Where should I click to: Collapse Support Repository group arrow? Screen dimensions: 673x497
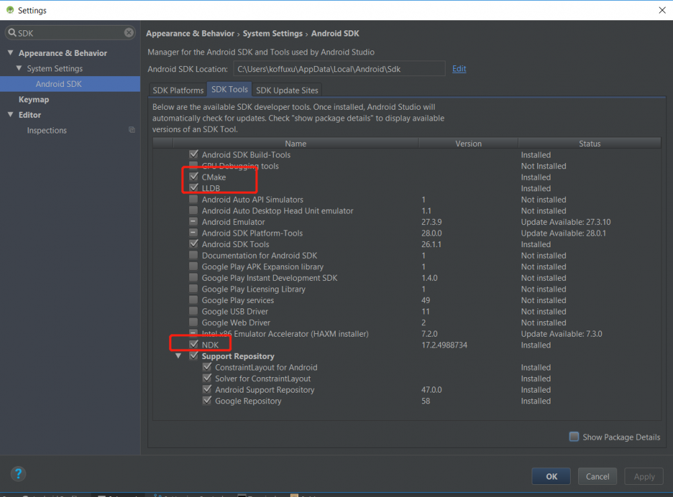coord(178,356)
